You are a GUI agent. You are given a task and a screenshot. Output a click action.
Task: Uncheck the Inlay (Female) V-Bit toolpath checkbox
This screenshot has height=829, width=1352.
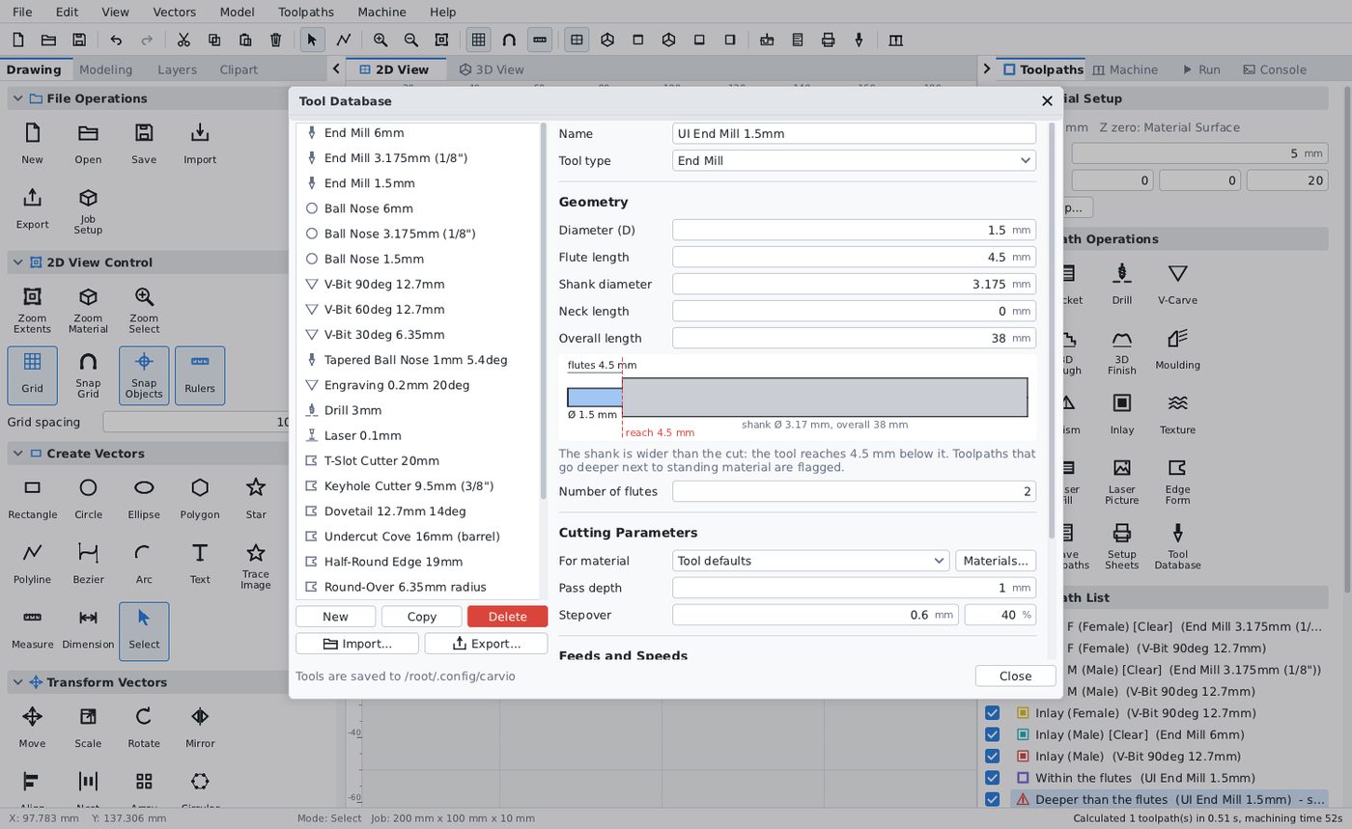click(x=992, y=713)
